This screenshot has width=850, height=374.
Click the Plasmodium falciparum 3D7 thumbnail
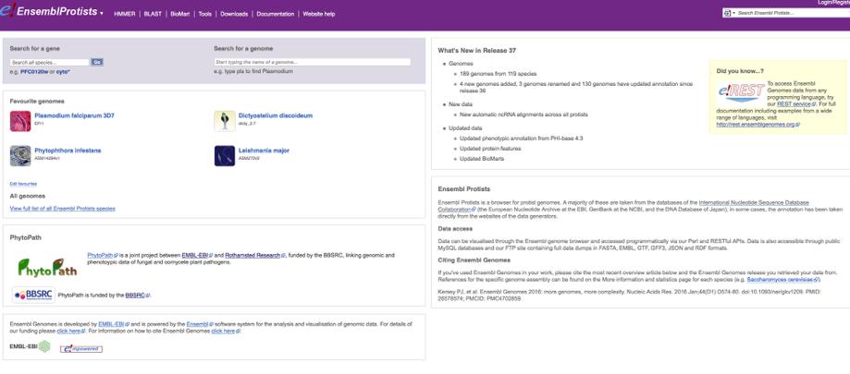(20, 121)
